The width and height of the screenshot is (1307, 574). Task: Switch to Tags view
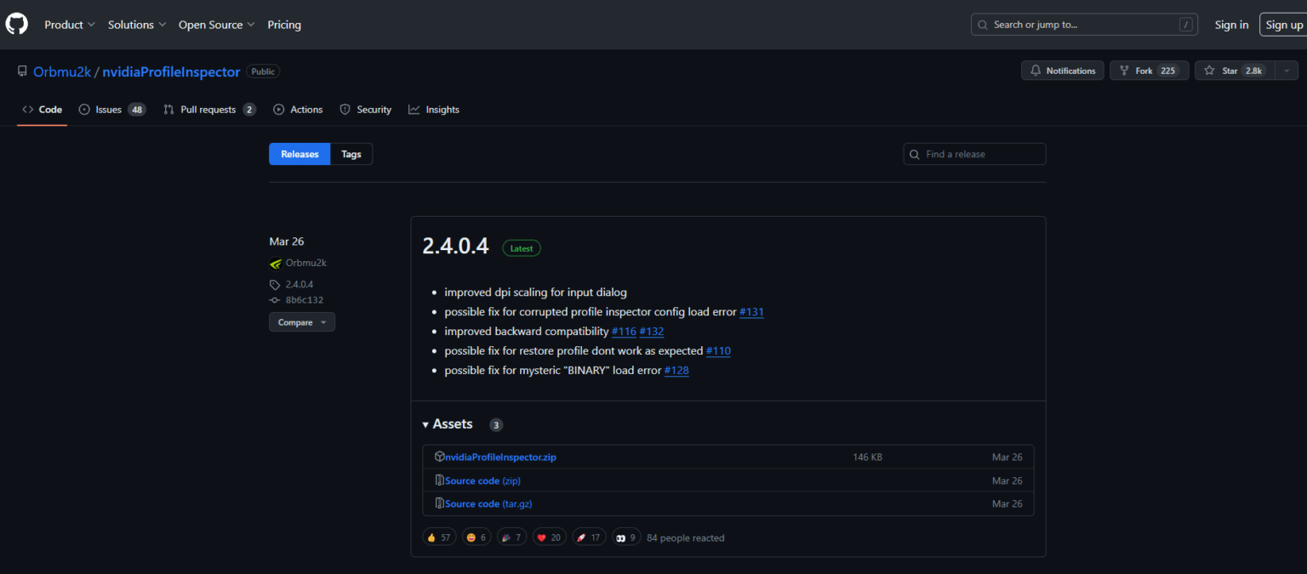(x=351, y=154)
